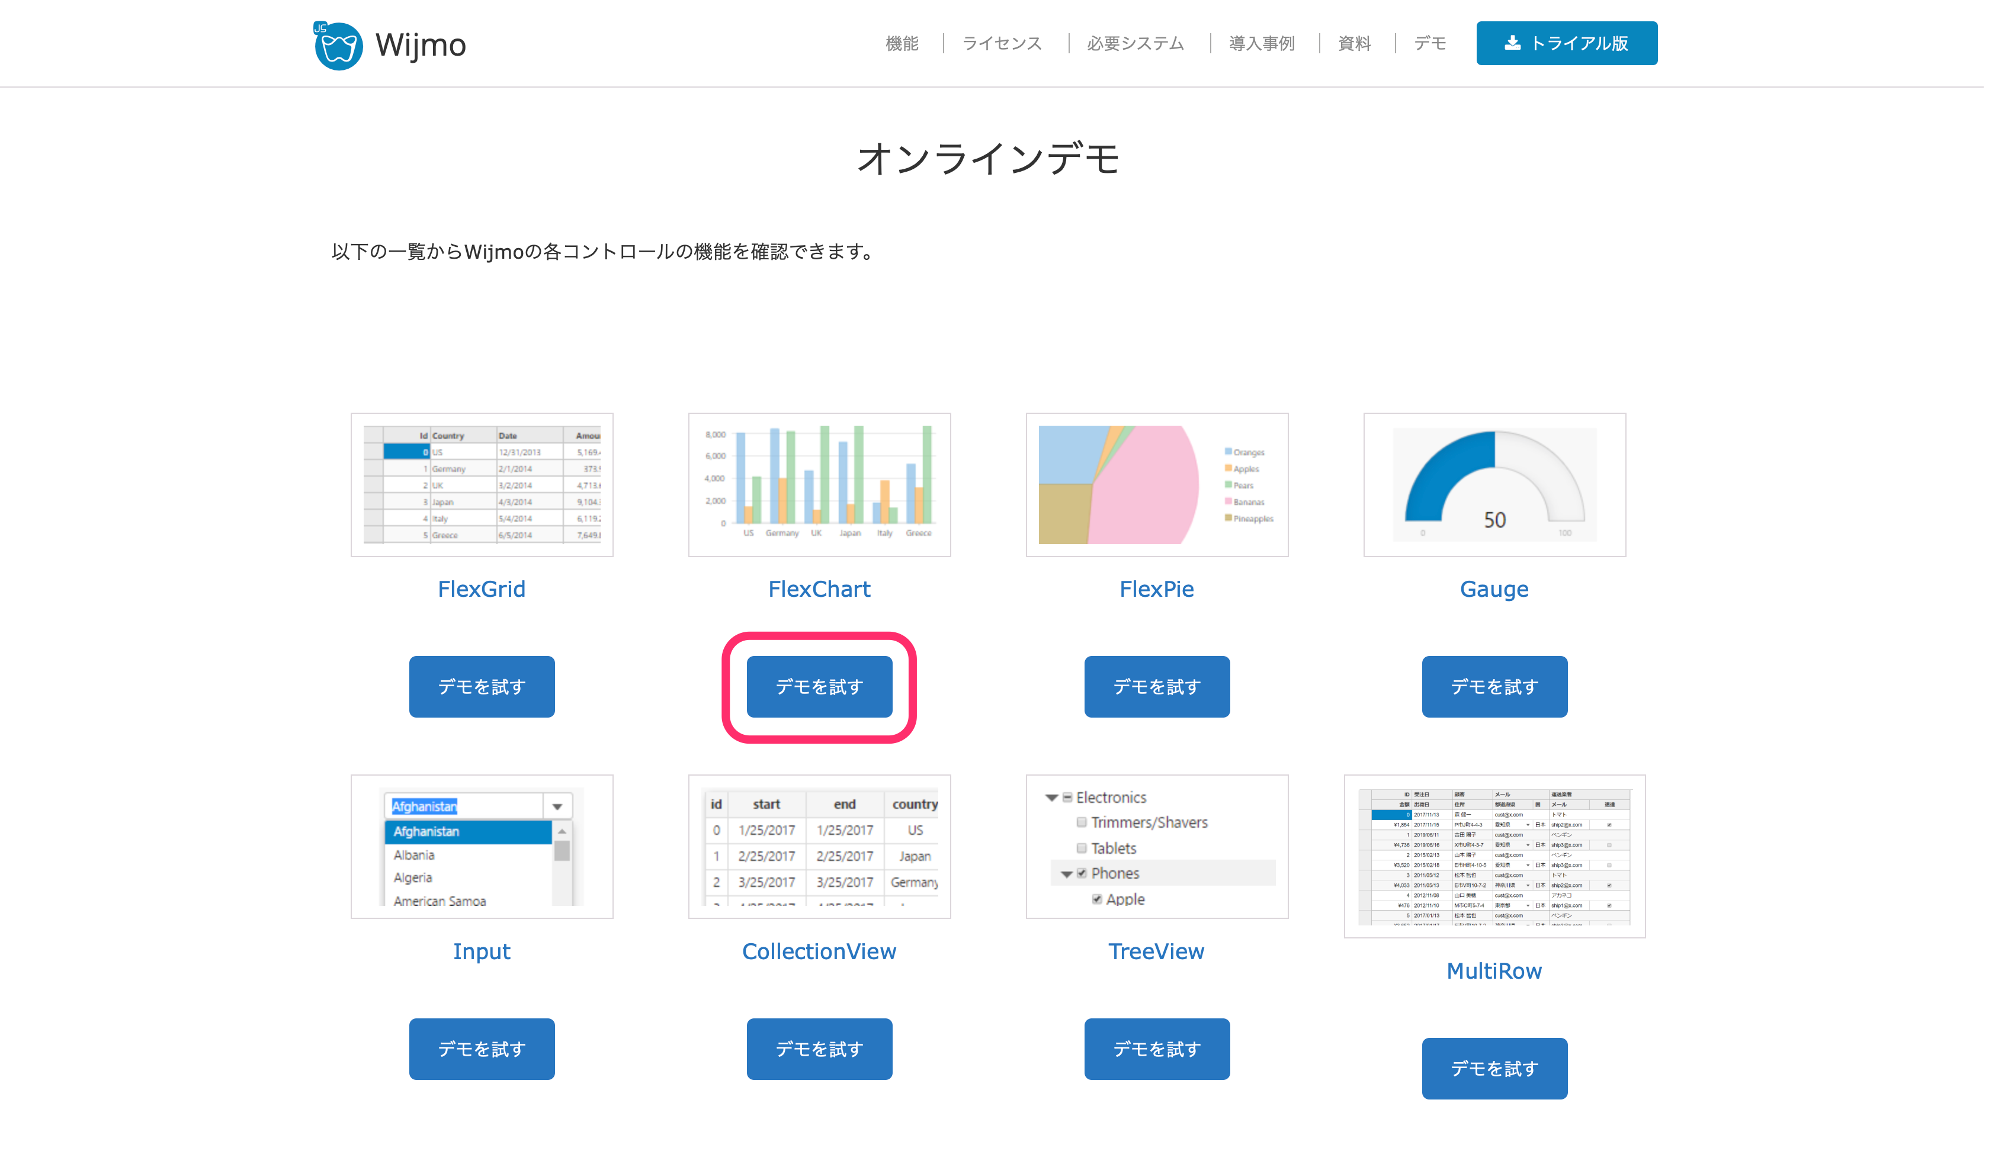Click the download icon on トライアル版 button
The width and height of the screenshot is (2008, 1151).
(x=1512, y=43)
